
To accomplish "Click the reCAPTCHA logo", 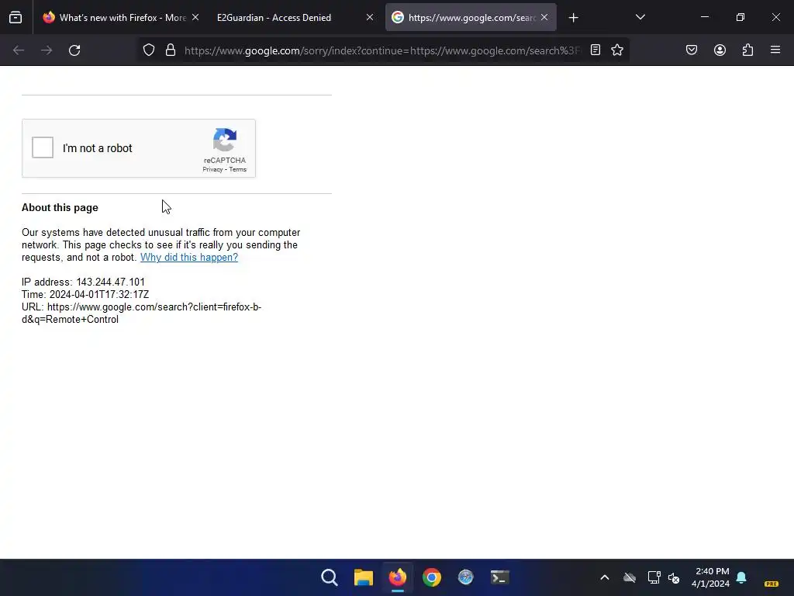I will pyautogui.click(x=225, y=140).
